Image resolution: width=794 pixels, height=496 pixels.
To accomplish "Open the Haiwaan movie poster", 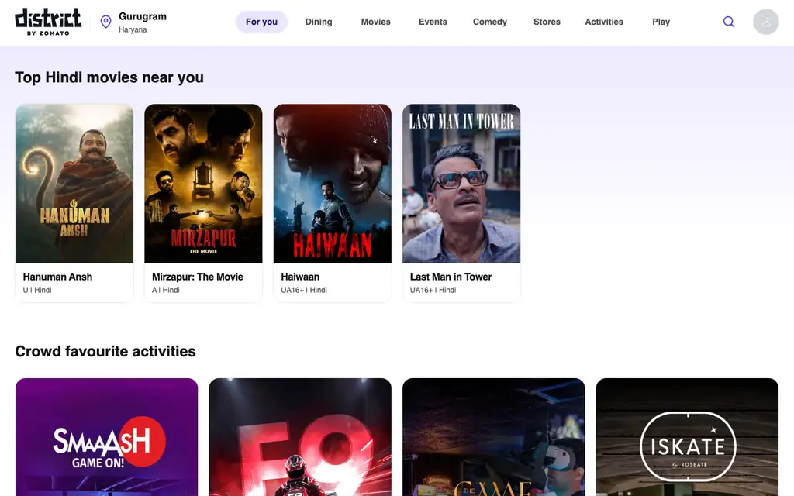I will [332, 183].
